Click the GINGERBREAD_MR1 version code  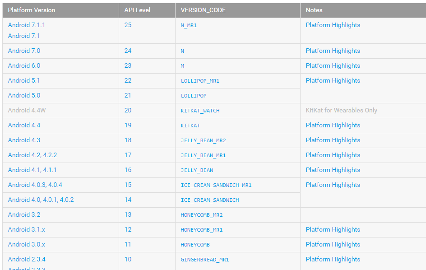[205, 260]
